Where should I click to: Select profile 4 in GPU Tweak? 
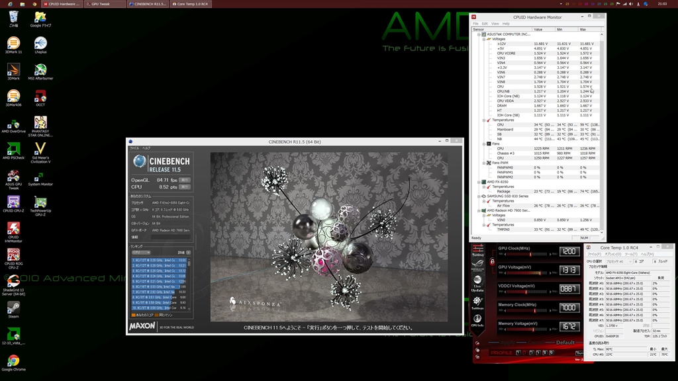pyautogui.click(x=538, y=353)
